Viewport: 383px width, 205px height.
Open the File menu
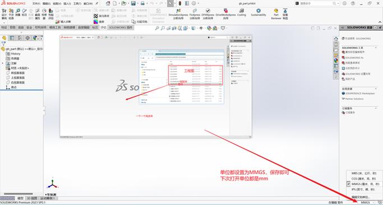click(36, 4)
